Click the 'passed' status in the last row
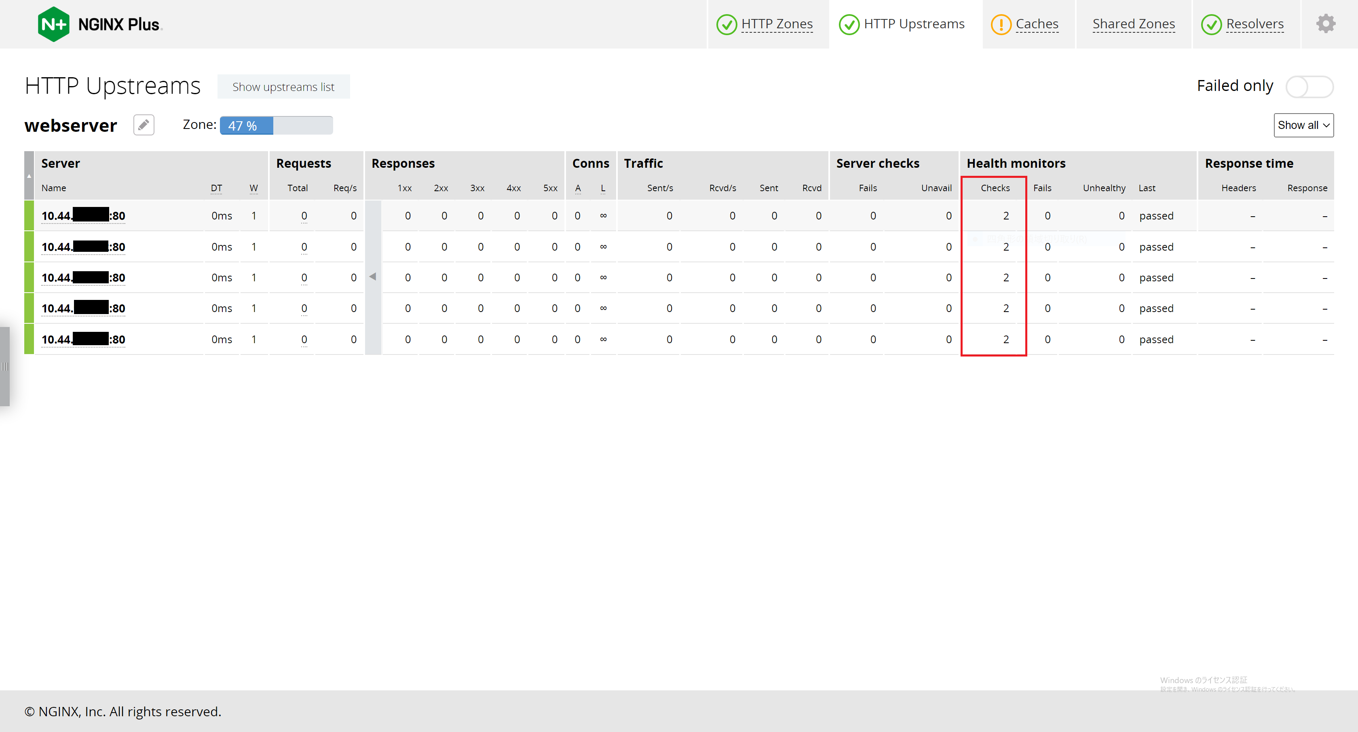 point(1156,340)
